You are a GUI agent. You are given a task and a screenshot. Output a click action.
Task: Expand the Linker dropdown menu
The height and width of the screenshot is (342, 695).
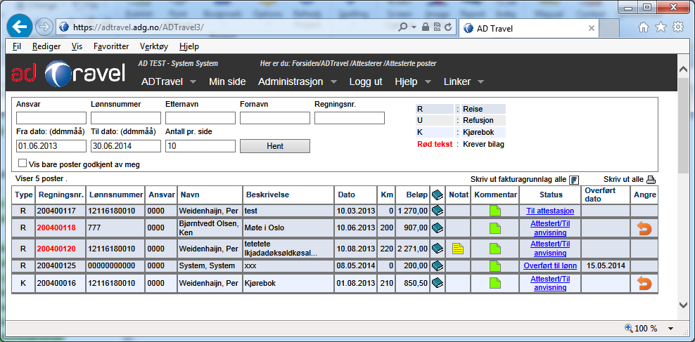pyautogui.click(x=480, y=82)
